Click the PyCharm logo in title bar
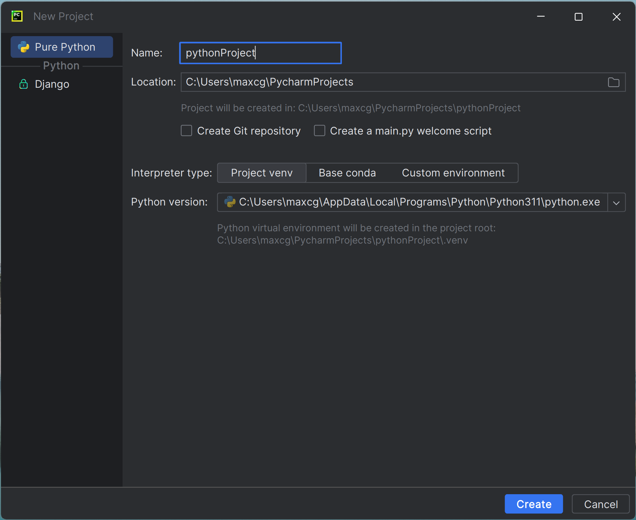 click(17, 16)
